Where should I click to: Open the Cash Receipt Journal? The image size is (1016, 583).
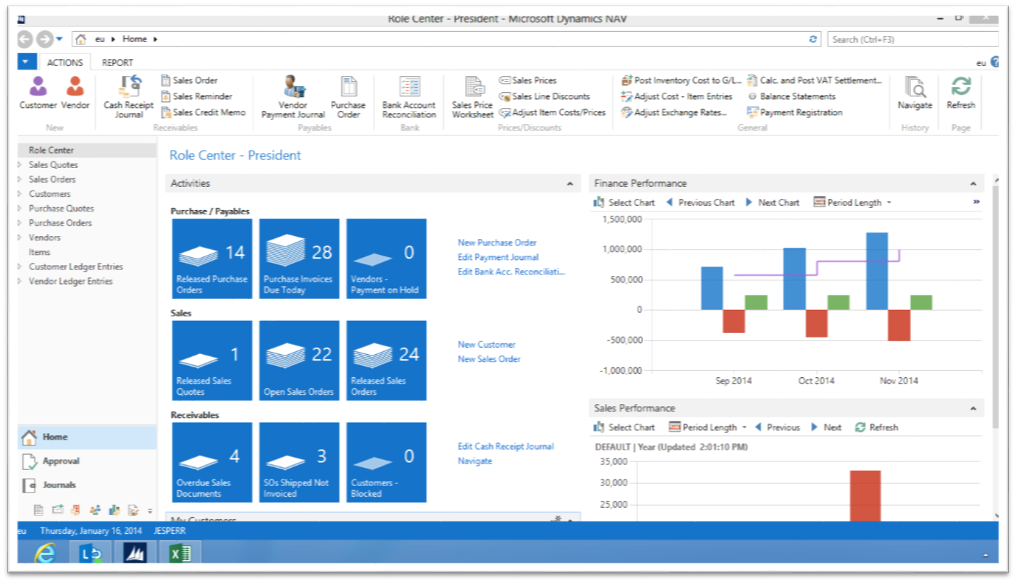[129, 97]
